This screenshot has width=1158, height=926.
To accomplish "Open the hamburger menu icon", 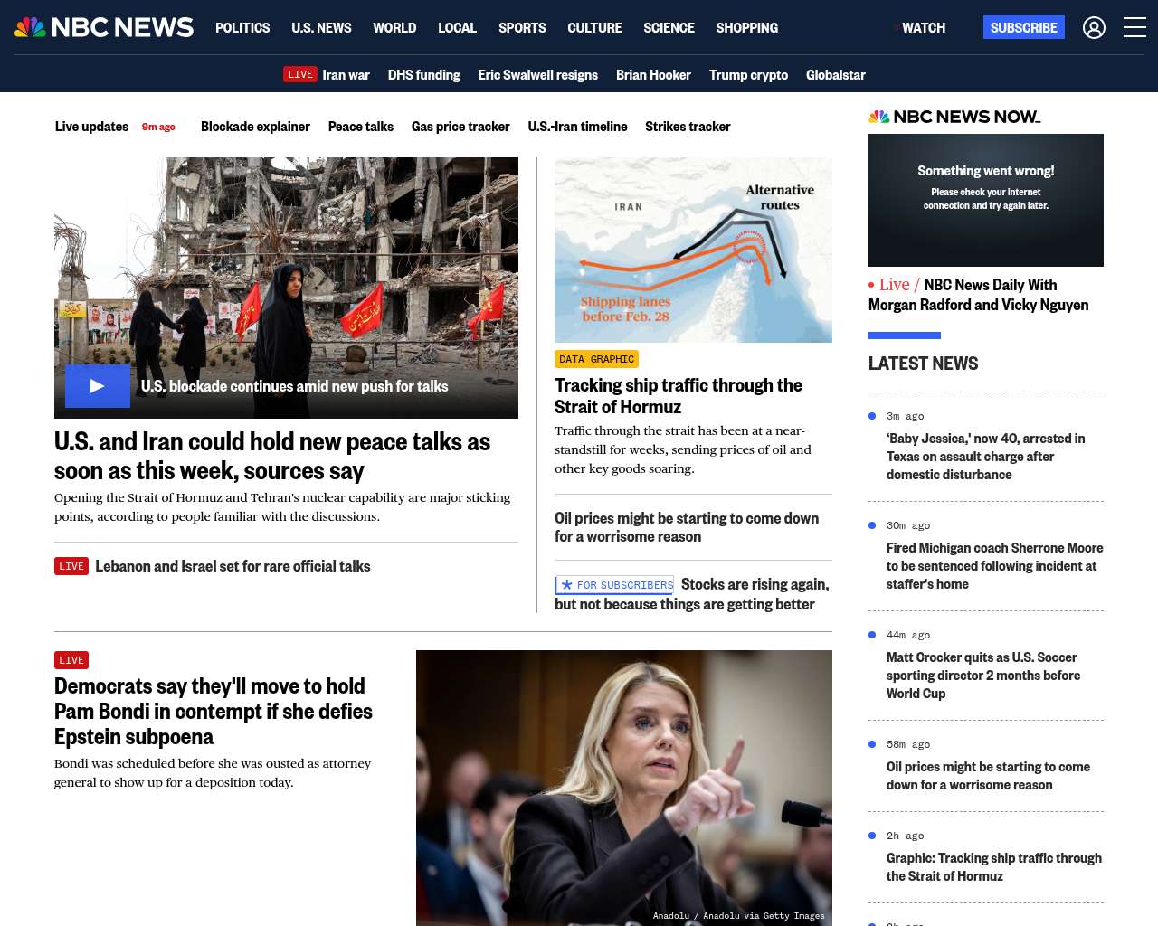I will tap(1134, 27).
